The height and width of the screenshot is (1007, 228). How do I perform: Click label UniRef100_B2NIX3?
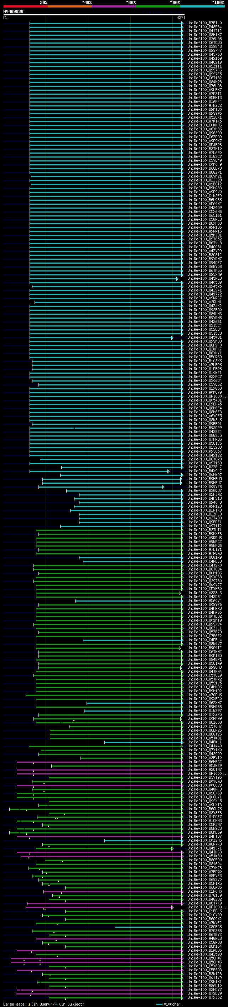[204, 510]
